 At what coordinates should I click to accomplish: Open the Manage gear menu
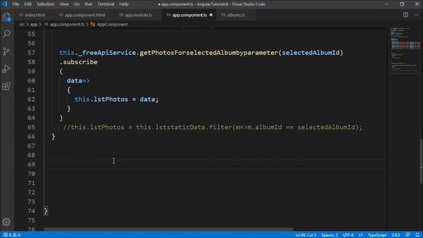point(6,222)
